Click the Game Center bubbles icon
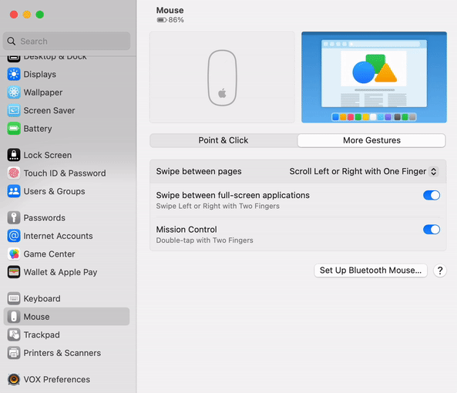 (14, 254)
